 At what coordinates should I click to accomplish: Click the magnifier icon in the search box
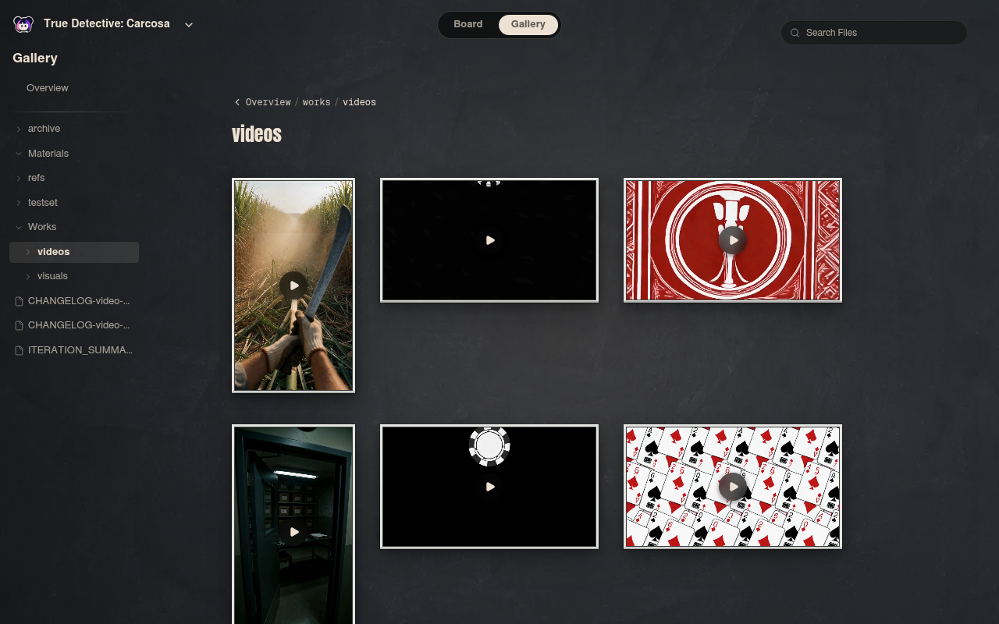(795, 33)
